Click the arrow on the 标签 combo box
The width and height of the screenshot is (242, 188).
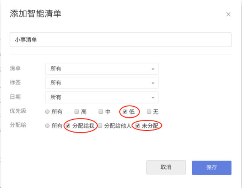tap(153, 83)
